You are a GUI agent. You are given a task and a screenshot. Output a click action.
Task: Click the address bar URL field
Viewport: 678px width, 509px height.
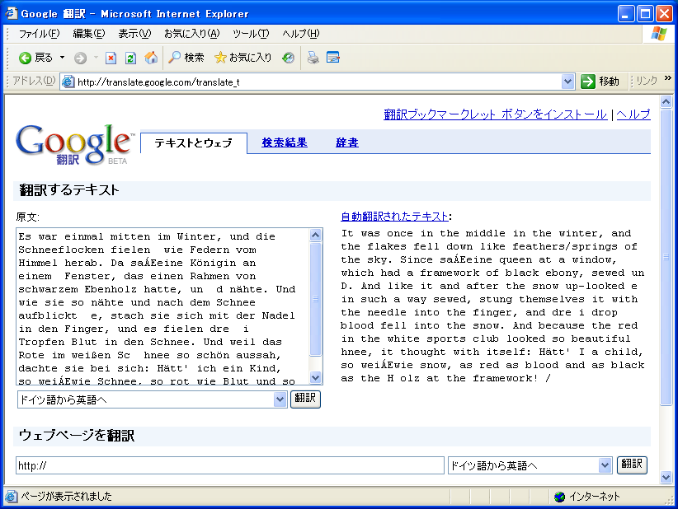(x=318, y=82)
